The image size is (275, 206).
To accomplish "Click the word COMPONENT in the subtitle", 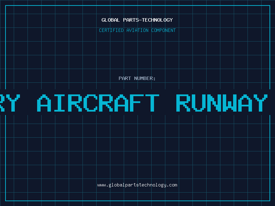I will click(163, 30).
